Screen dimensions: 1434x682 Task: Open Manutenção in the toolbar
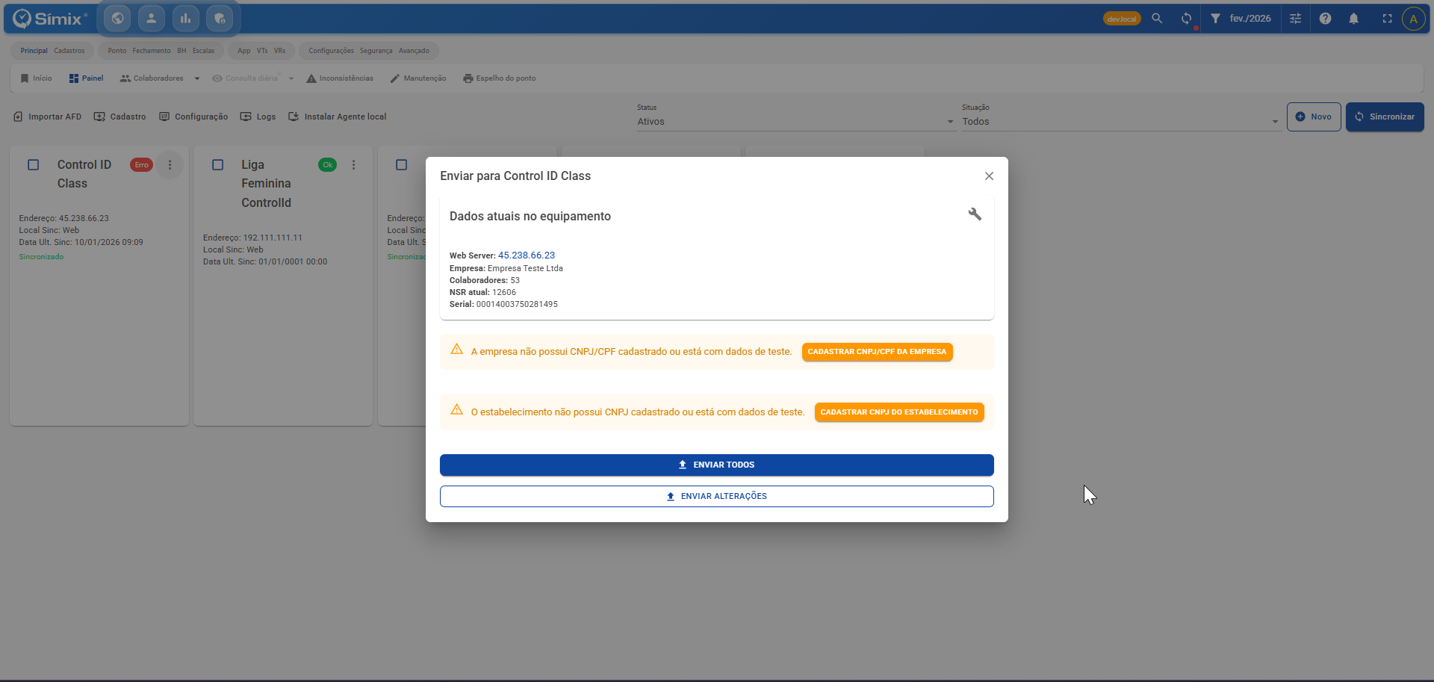pyautogui.click(x=418, y=78)
